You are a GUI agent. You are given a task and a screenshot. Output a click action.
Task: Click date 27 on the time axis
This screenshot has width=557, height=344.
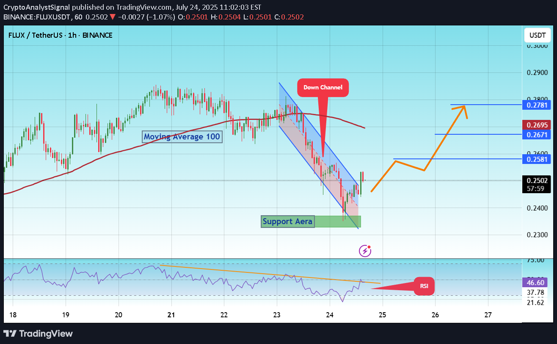click(488, 315)
